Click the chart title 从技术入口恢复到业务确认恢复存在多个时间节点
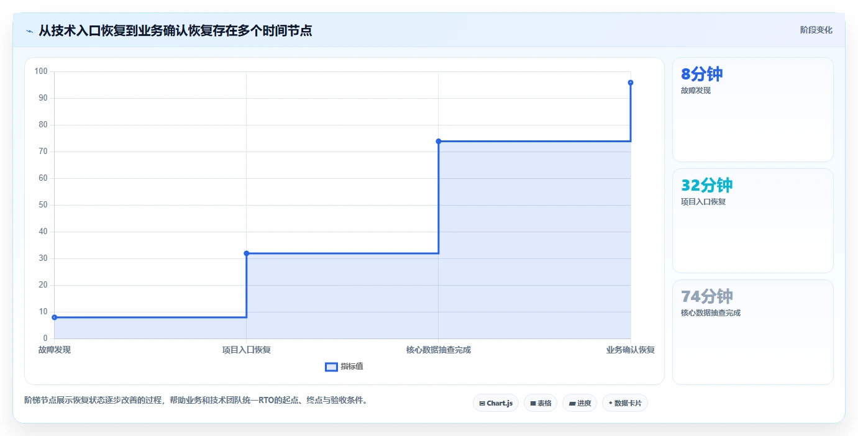 tap(175, 30)
